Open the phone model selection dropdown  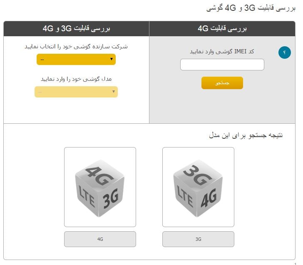click(x=76, y=92)
